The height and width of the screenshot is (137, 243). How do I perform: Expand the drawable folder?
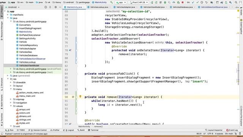tap(11, 82)
